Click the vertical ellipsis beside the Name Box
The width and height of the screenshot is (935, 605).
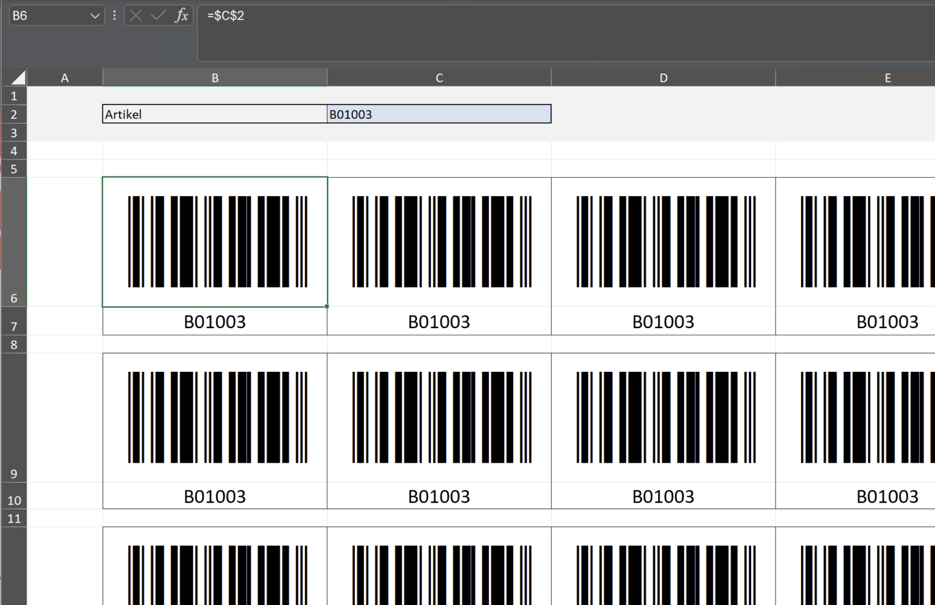[x=113, y=15]
